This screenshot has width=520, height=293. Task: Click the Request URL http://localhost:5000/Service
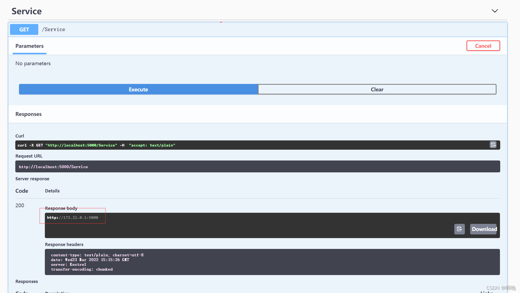53,167
